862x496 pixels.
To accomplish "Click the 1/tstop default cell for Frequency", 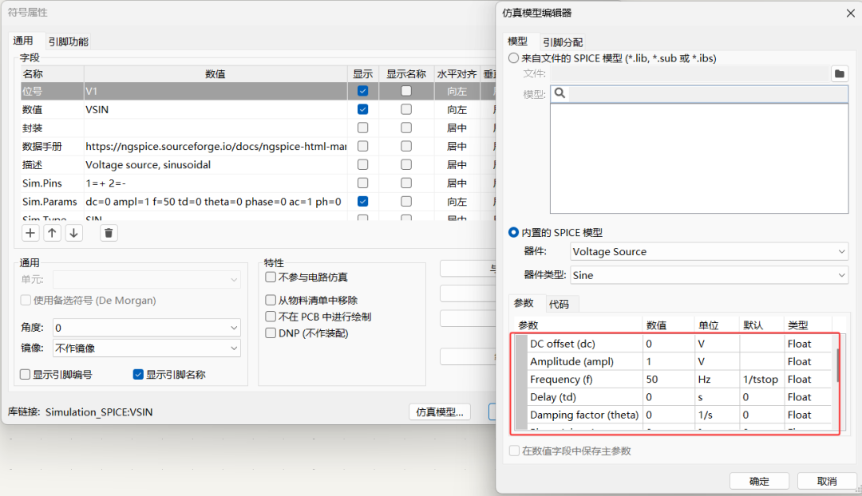I will pos(761,379).
